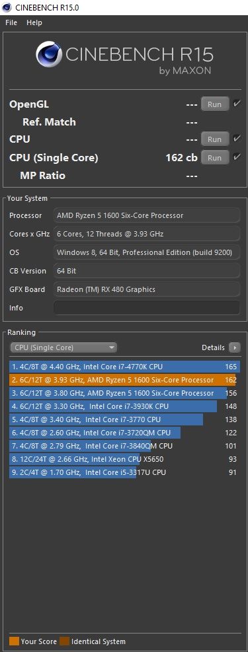The height and width of the screenshot is (652, 248).
Task: Select the Intel Xeon X5650 ranking row
Action: (124, 459)
